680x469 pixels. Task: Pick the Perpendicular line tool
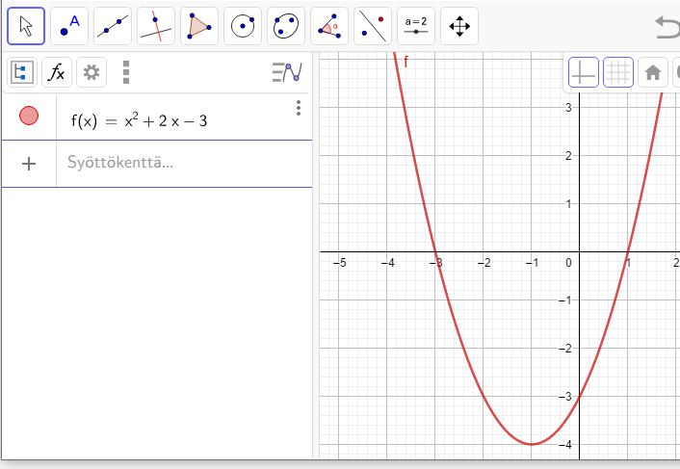pos(156,27)
